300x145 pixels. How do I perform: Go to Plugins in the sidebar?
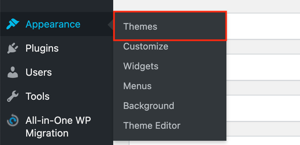click(x=42, y=48)
